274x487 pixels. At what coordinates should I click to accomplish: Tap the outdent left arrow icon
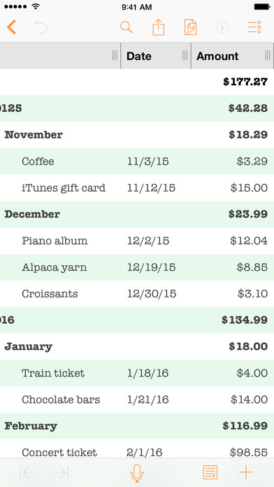27,472
